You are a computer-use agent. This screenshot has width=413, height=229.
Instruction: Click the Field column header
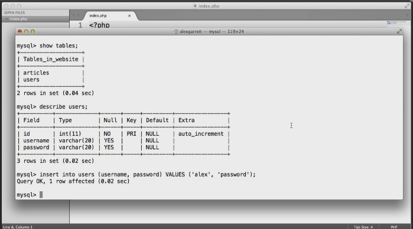pos(31,120)
